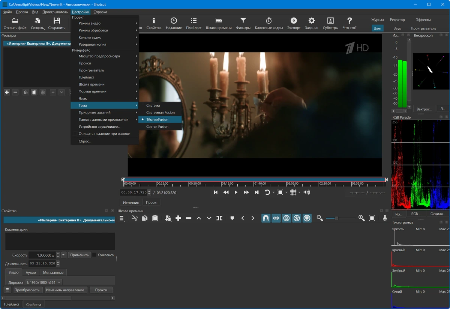This screenshot has width=450, height=309.
Task: Click the Преобразовать... button
Action: [28, 290]
